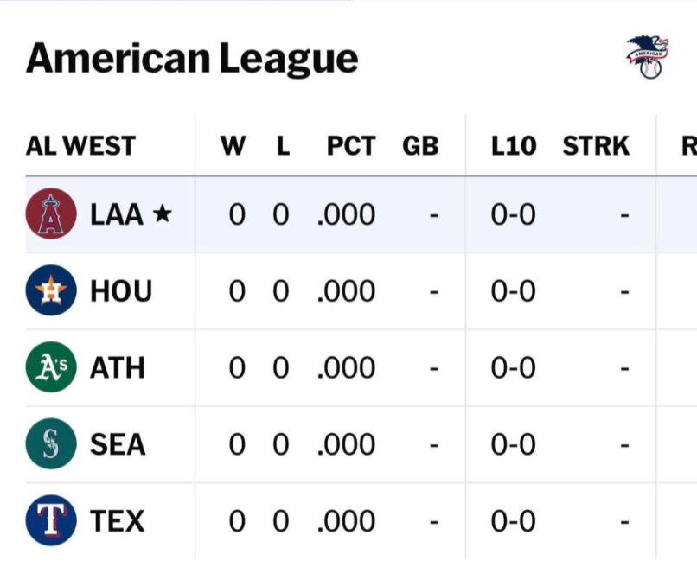The image size is (697, 567).
Task: Click the Seattle Mariners logo
Action: click(x=52, y=444)
